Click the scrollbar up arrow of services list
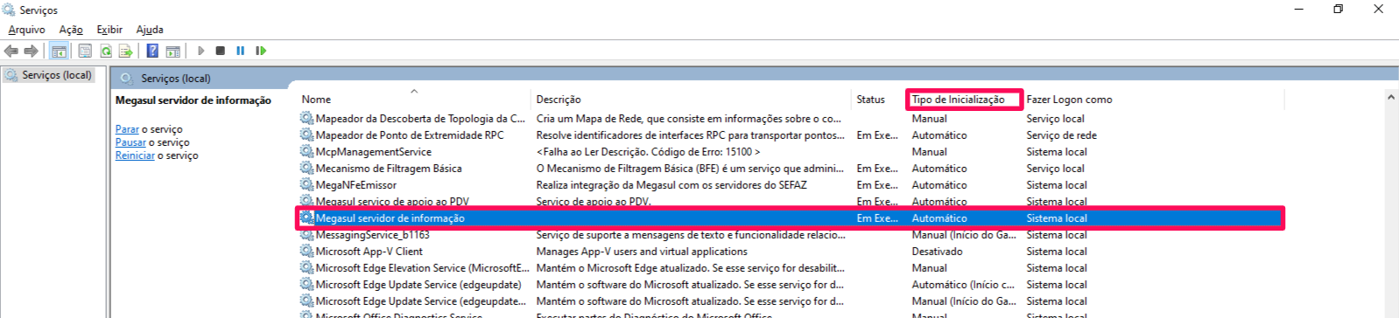 tap(1391, 98)
